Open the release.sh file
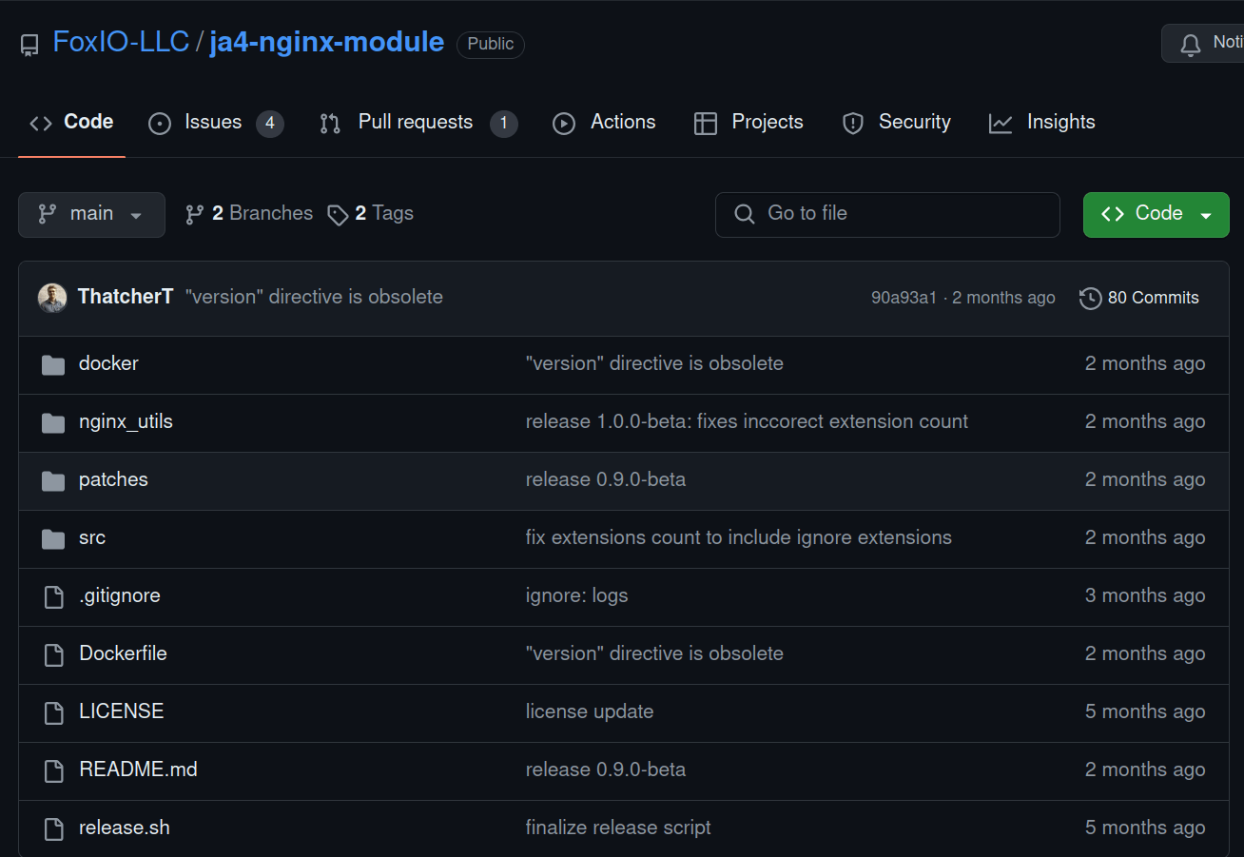 (125, 828)
